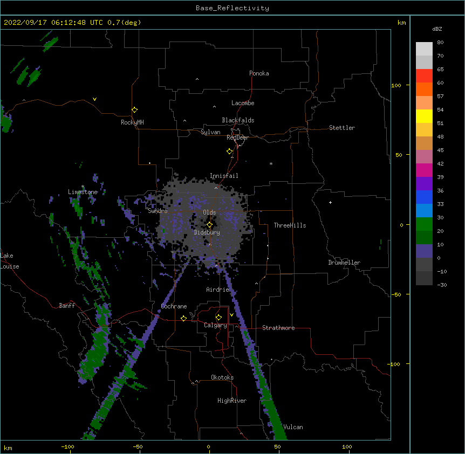Click the -50 tick label on the right axis
Screen dimensions: 465x454
396,294
